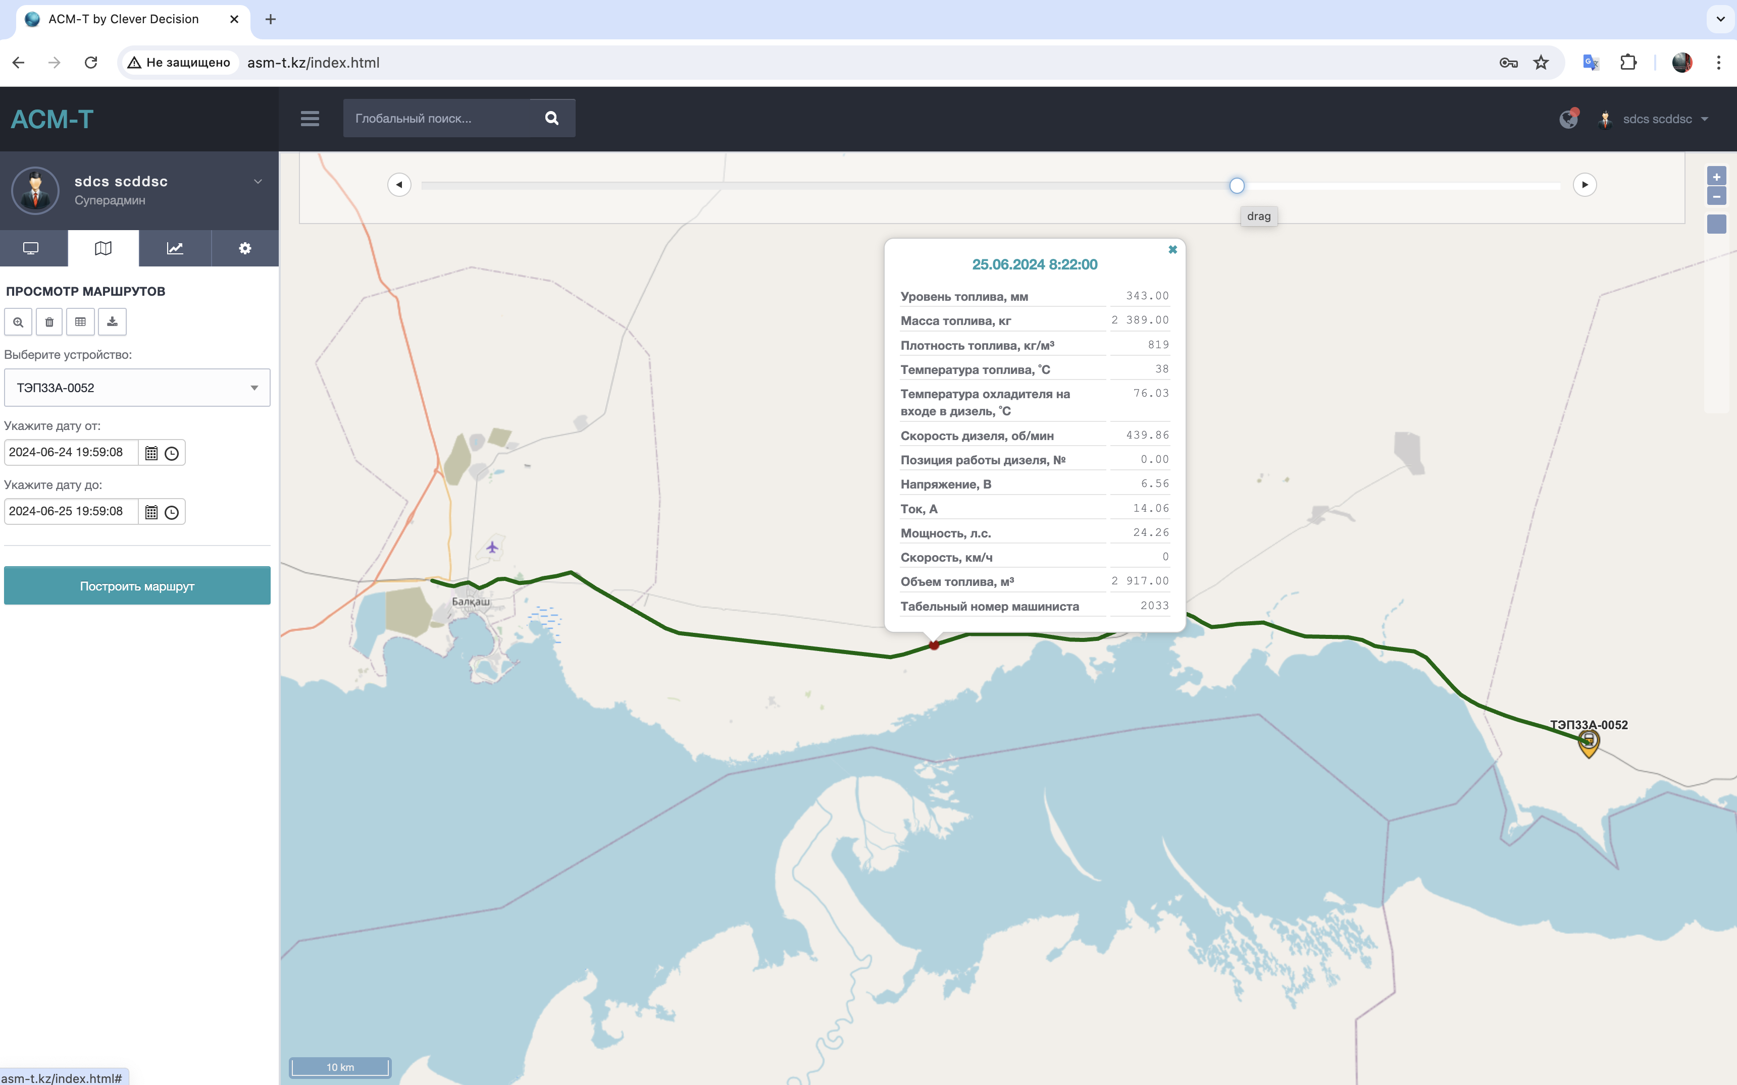Click the global search magnifier button
The height and width of the screenshot is (1085, 1737).
551,119
